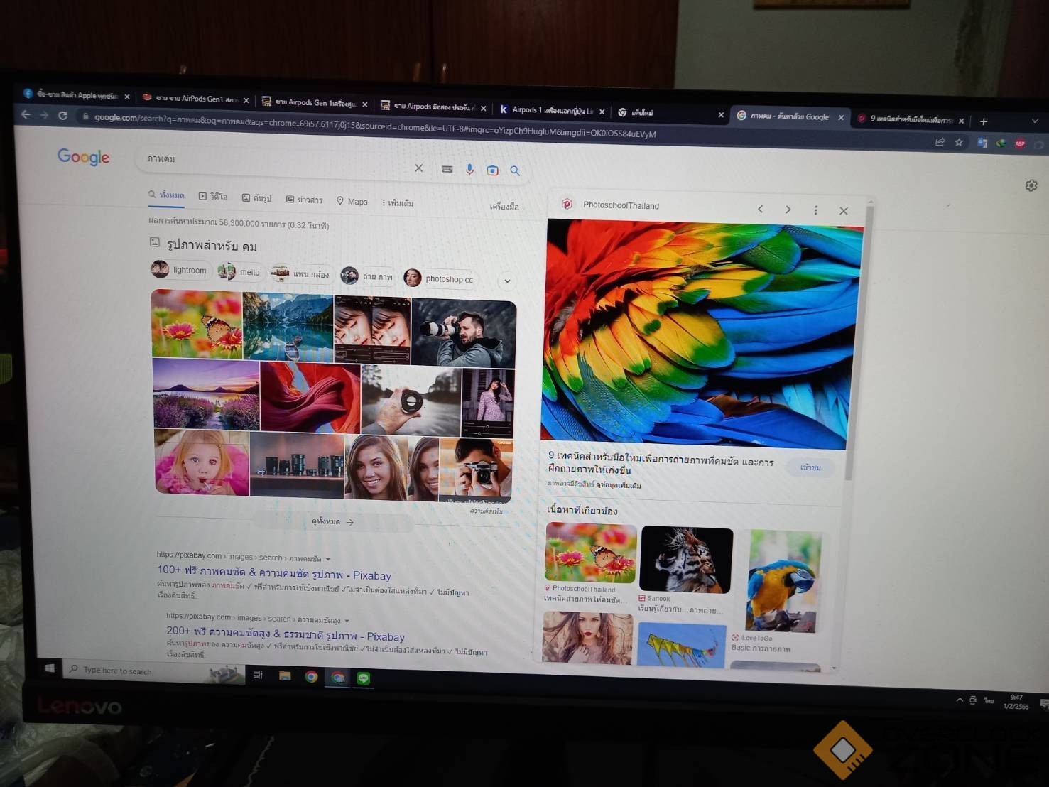Open the tab search dropdown arrow
This screenshot has width=1049, height=787.
point(1035,121)
